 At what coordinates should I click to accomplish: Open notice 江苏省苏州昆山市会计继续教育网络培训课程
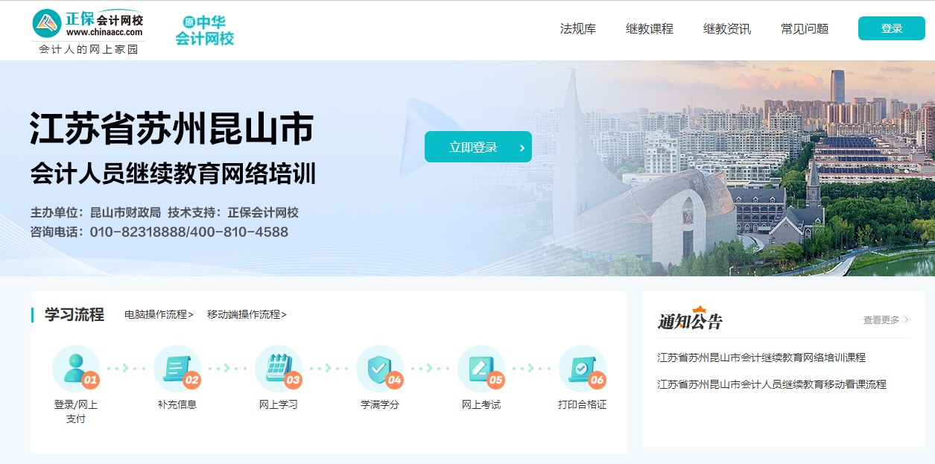tap(761, 357)
